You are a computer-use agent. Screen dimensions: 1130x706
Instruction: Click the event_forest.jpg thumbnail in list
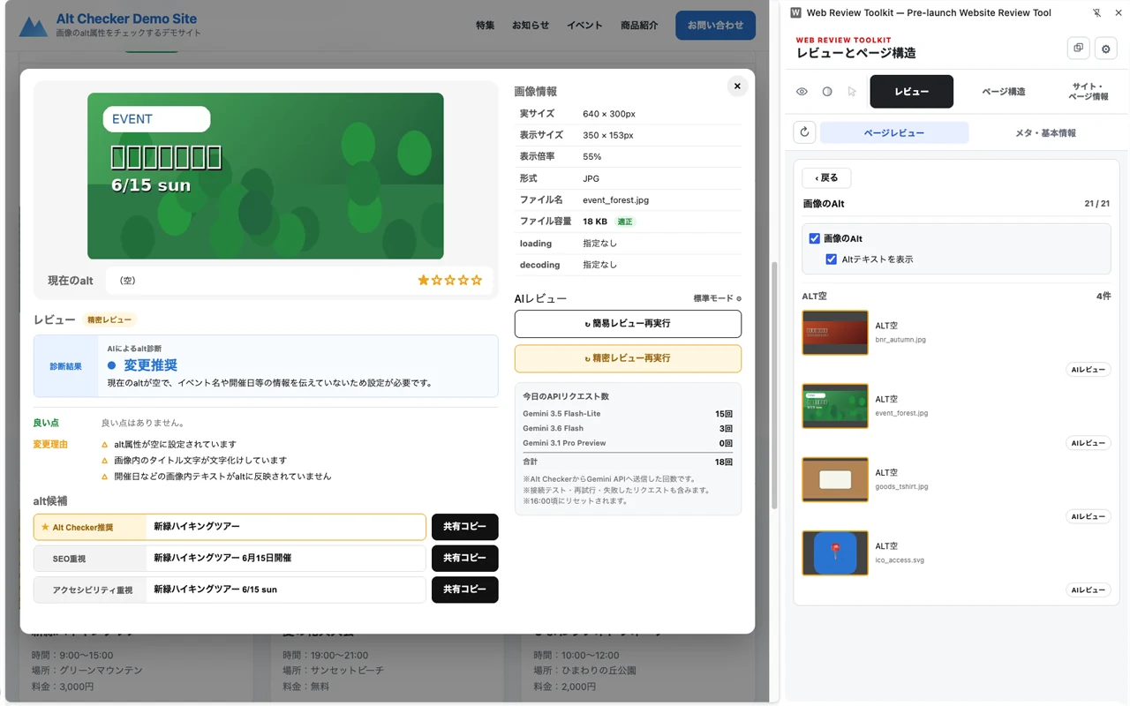click(835, 406)
